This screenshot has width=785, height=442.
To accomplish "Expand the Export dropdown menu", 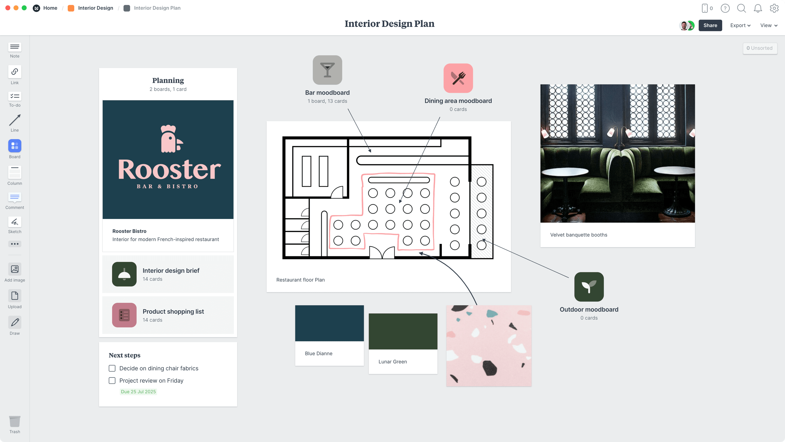I will (740, 25).
